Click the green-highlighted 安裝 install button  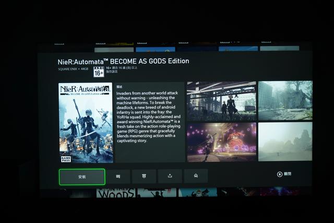coord(82,177)
